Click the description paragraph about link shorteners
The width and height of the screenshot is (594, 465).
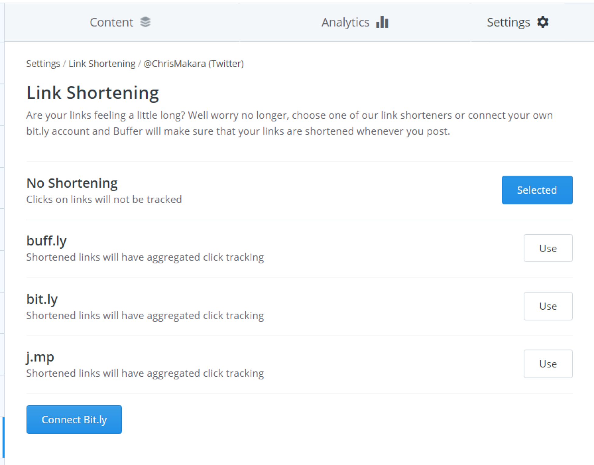tap(289, 123)
